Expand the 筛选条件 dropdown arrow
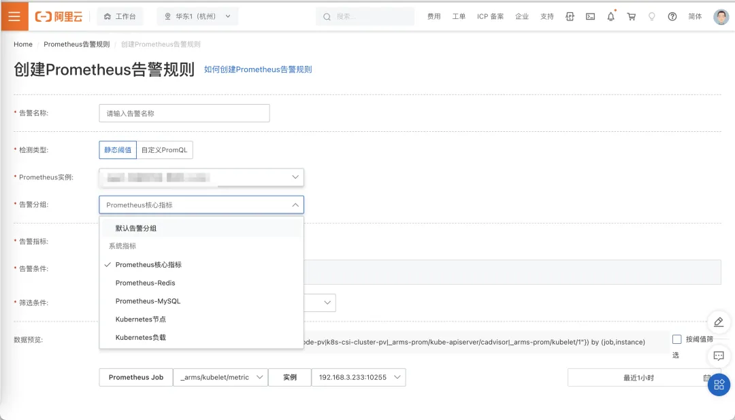This screenshot has width=735, height=420. pos(327,302)
